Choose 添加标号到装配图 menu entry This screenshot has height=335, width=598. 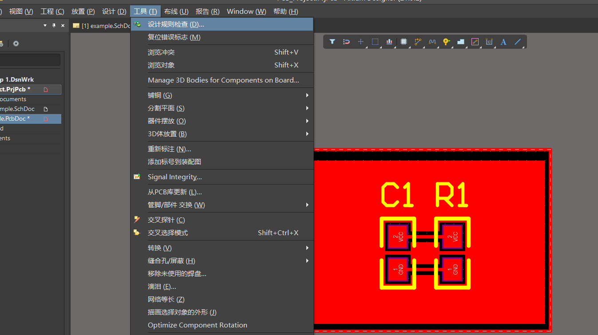[x=222, y=162]
